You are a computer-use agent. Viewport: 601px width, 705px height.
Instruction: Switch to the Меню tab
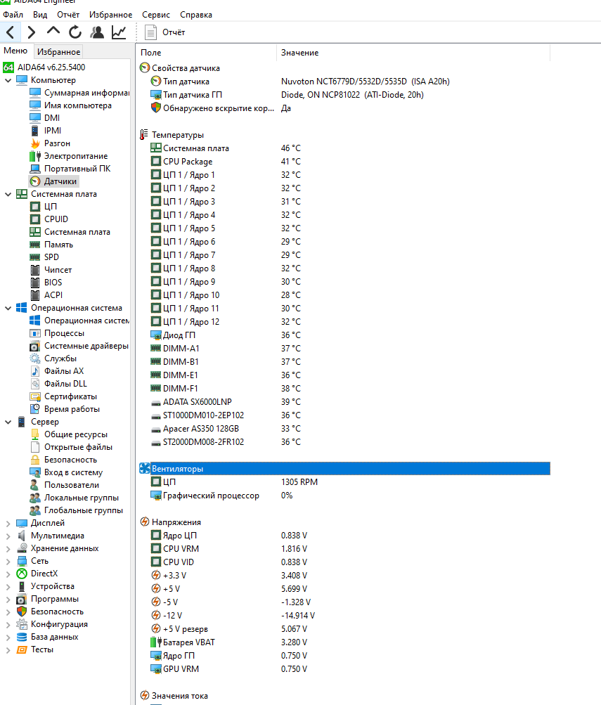15,51
